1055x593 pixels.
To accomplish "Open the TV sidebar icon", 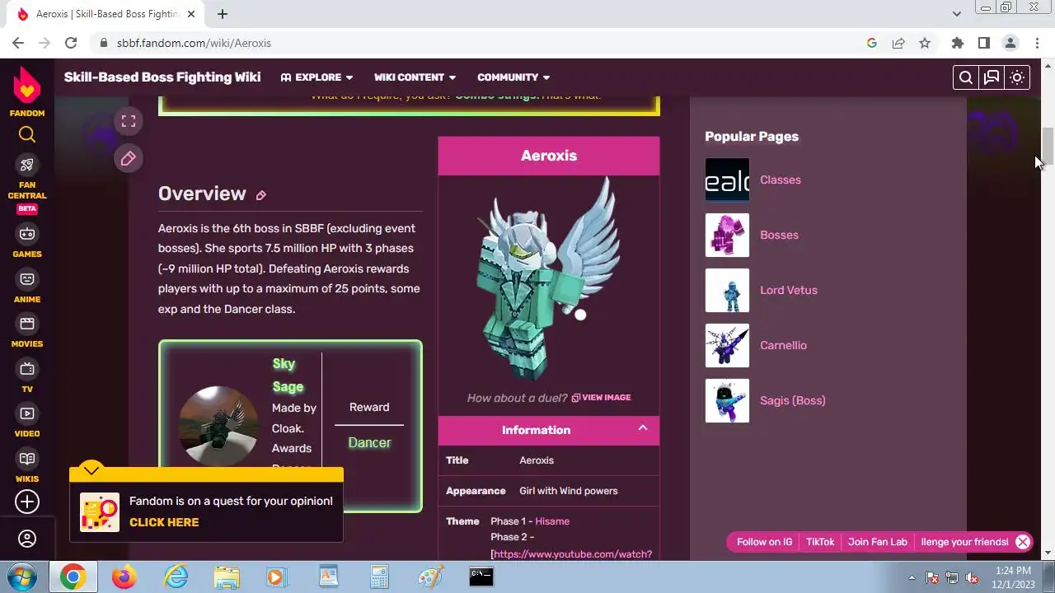I will [27, 368].
